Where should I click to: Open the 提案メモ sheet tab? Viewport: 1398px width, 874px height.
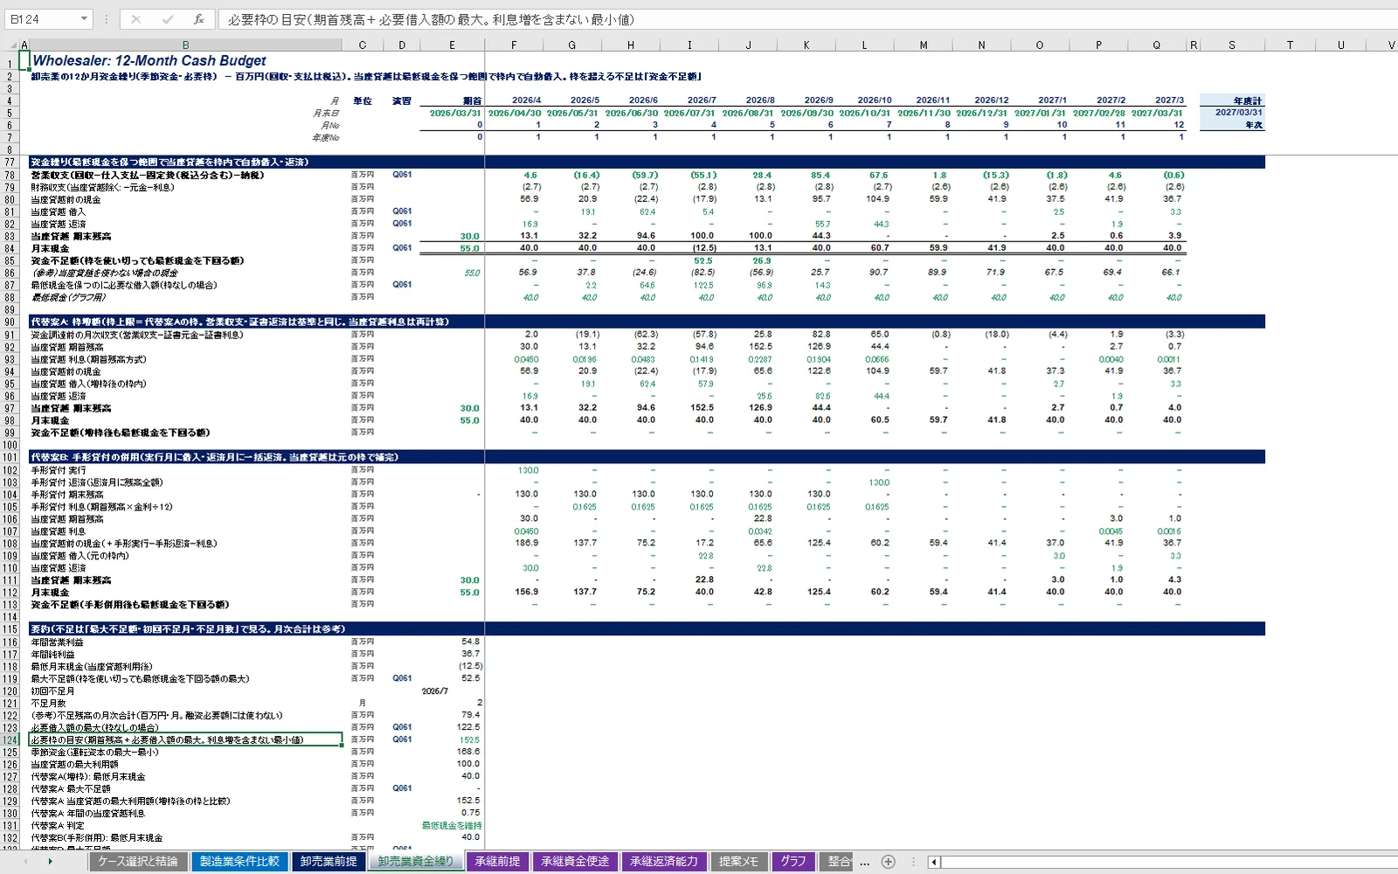(x=738, y=862)
